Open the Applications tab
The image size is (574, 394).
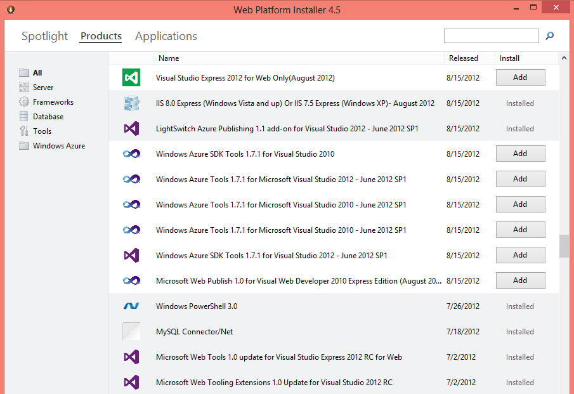[166, 36]
